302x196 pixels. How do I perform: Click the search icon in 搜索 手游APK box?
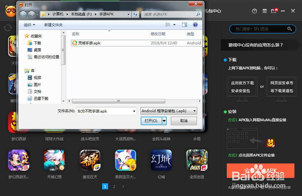[x=198, y=14]
